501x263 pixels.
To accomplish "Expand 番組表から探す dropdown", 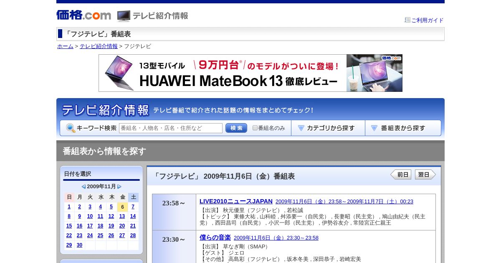I will click(x=403, y=128).
